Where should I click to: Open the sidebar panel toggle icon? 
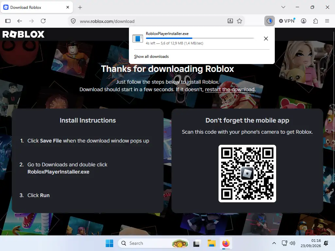[8, 21]
